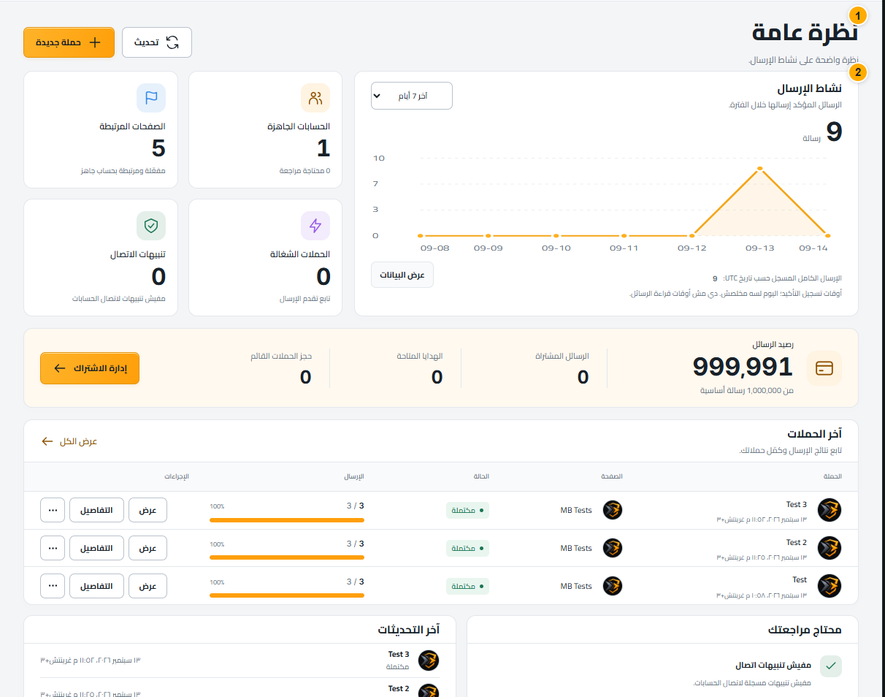Open more actions menu for Test row

point(53,586)
